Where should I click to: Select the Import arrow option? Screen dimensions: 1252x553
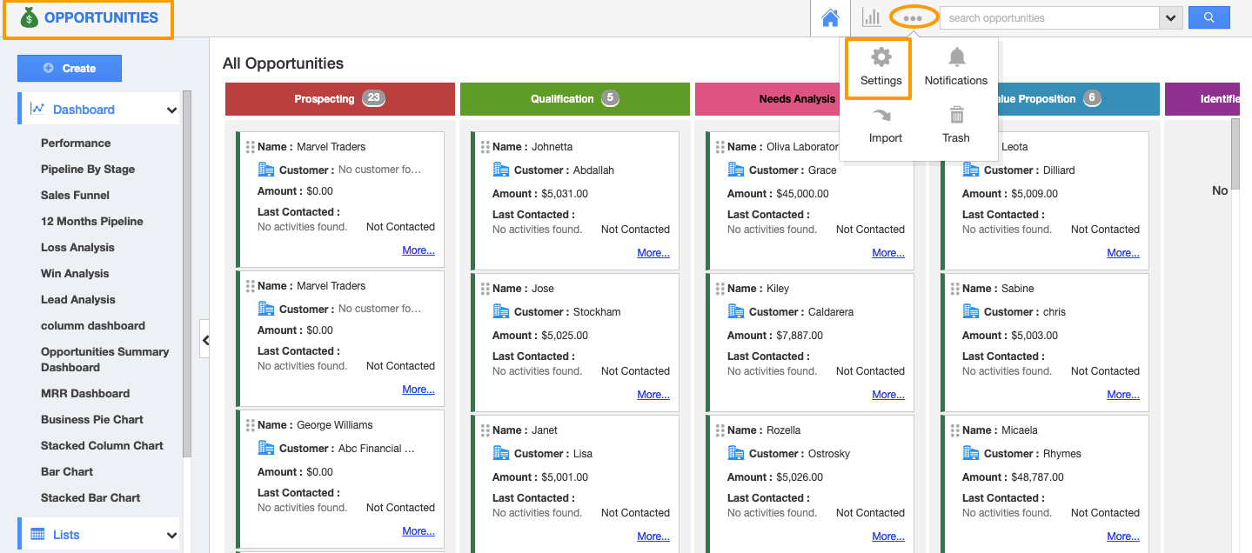click(885, 126)
